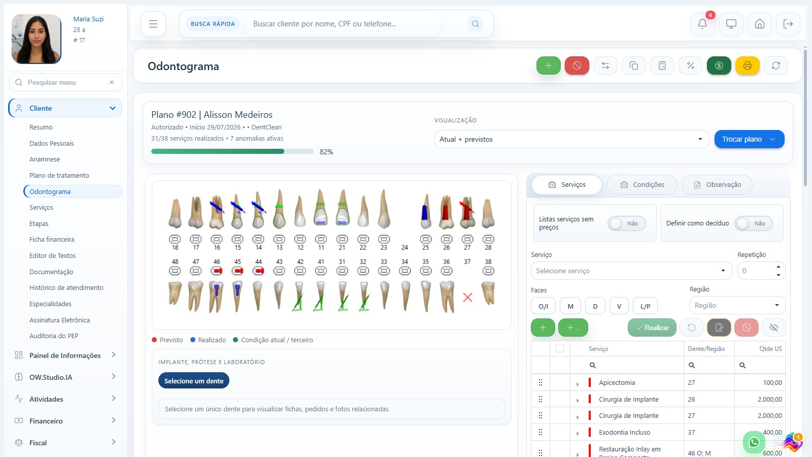Click the copy duplicate icon
This screenshot has width=812, height=457.
tap(634, 66)
